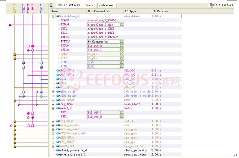This screenshot has height=158, width=239.
Task: Toggle filled LMB square connector on ILMB row
Action: (24, 63)
